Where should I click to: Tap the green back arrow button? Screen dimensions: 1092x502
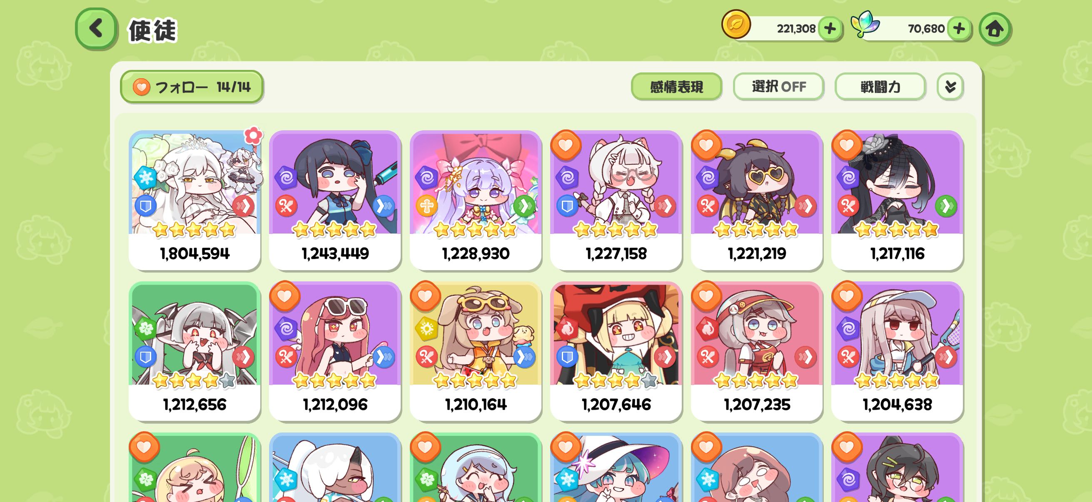[96, 28]
